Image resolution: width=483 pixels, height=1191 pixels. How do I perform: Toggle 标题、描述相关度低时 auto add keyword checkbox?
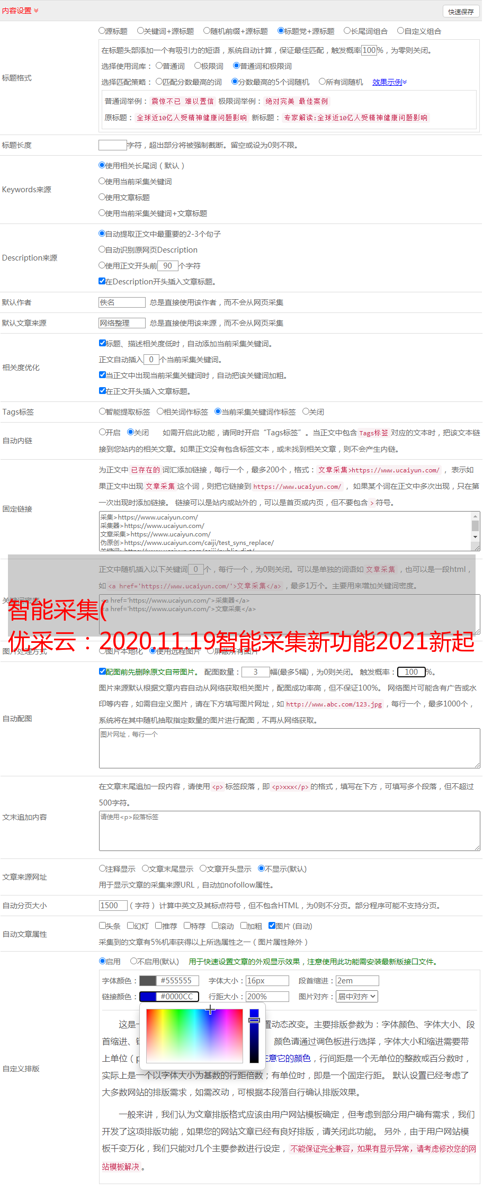(x=102, y=344)
